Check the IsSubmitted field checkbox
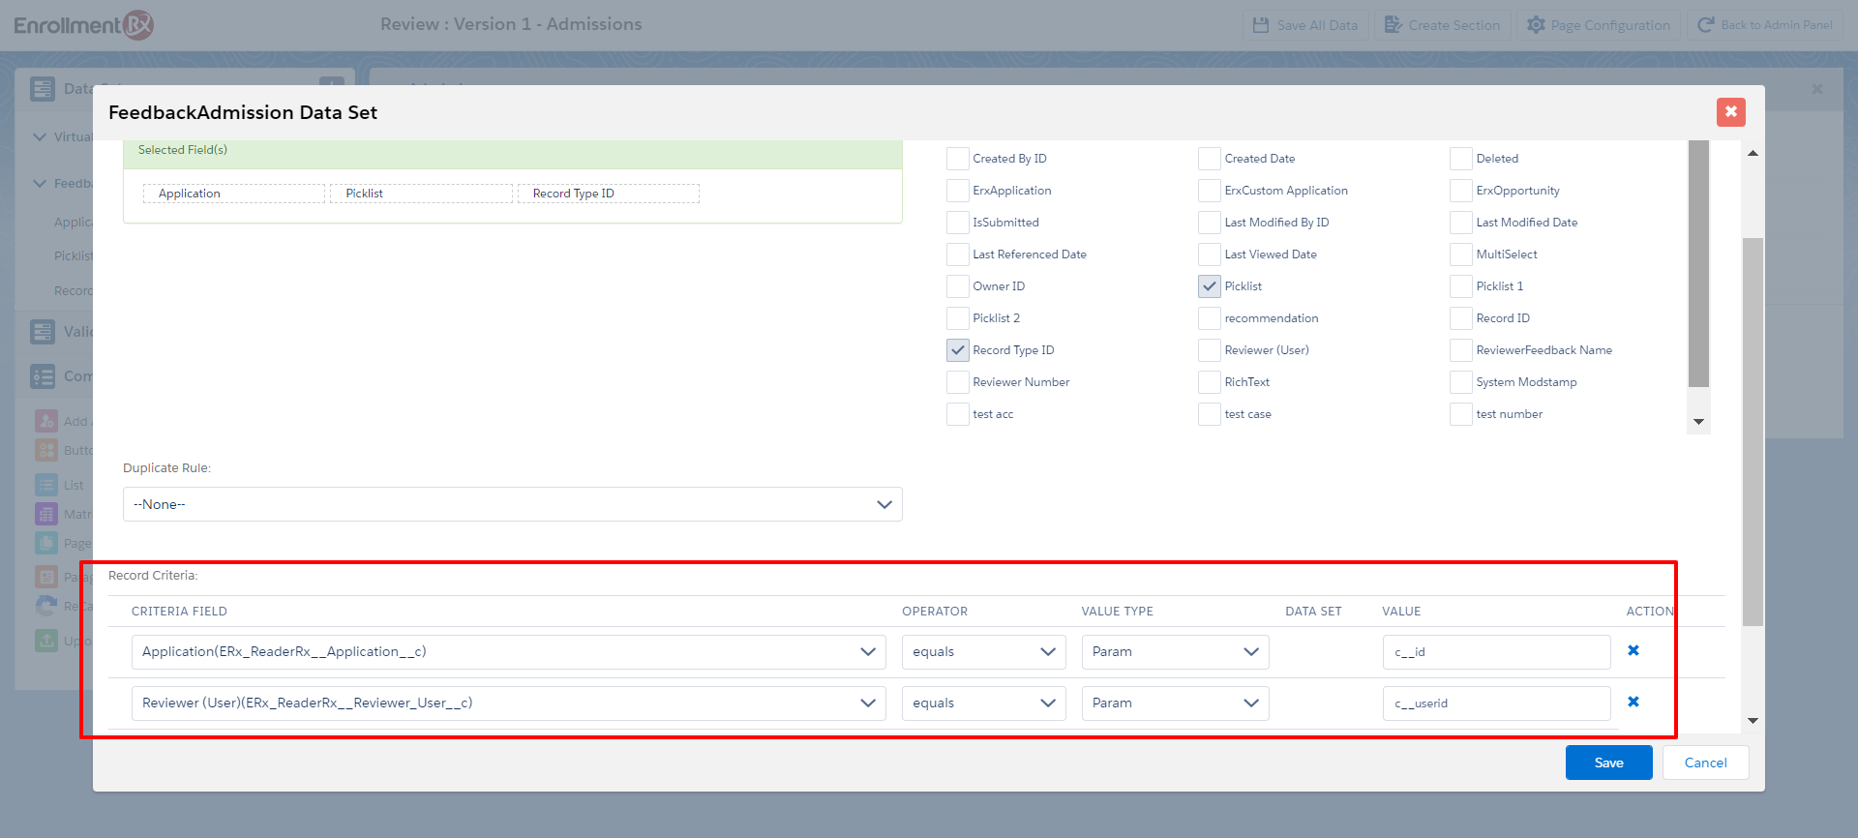Viewport: 1858px width, 838px height. click(x=958, y=223)
